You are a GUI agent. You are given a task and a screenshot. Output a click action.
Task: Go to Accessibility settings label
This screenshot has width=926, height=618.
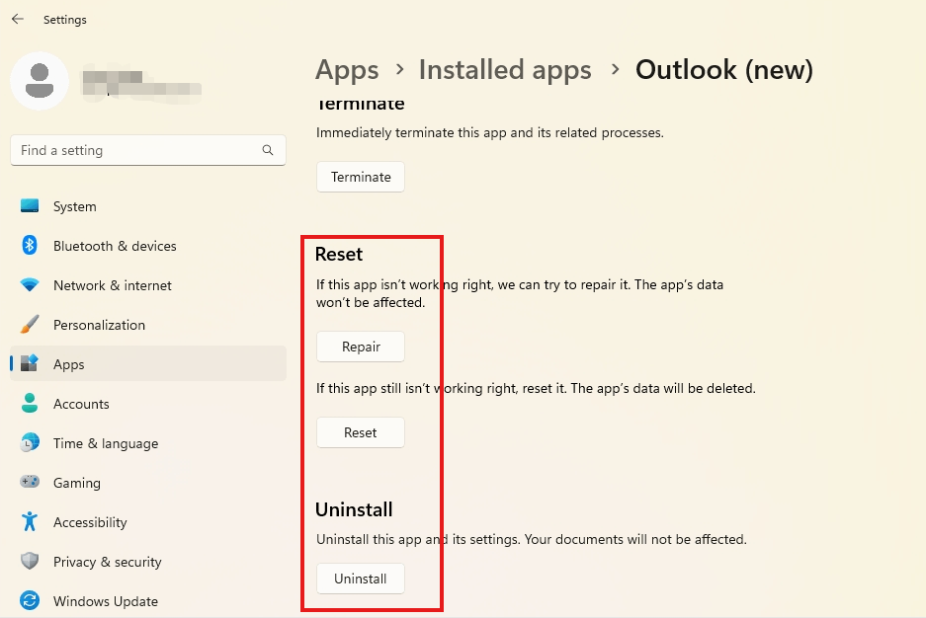point(90,522)
